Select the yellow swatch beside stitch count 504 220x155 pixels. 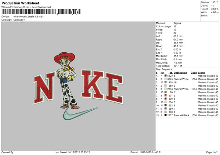[x=166, y=102]
